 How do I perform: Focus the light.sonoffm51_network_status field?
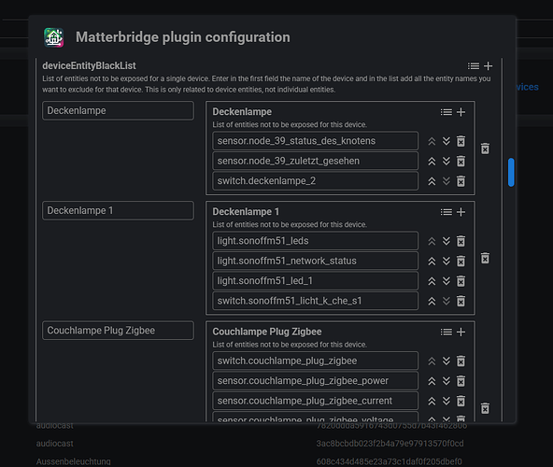(x=316, y=261)
